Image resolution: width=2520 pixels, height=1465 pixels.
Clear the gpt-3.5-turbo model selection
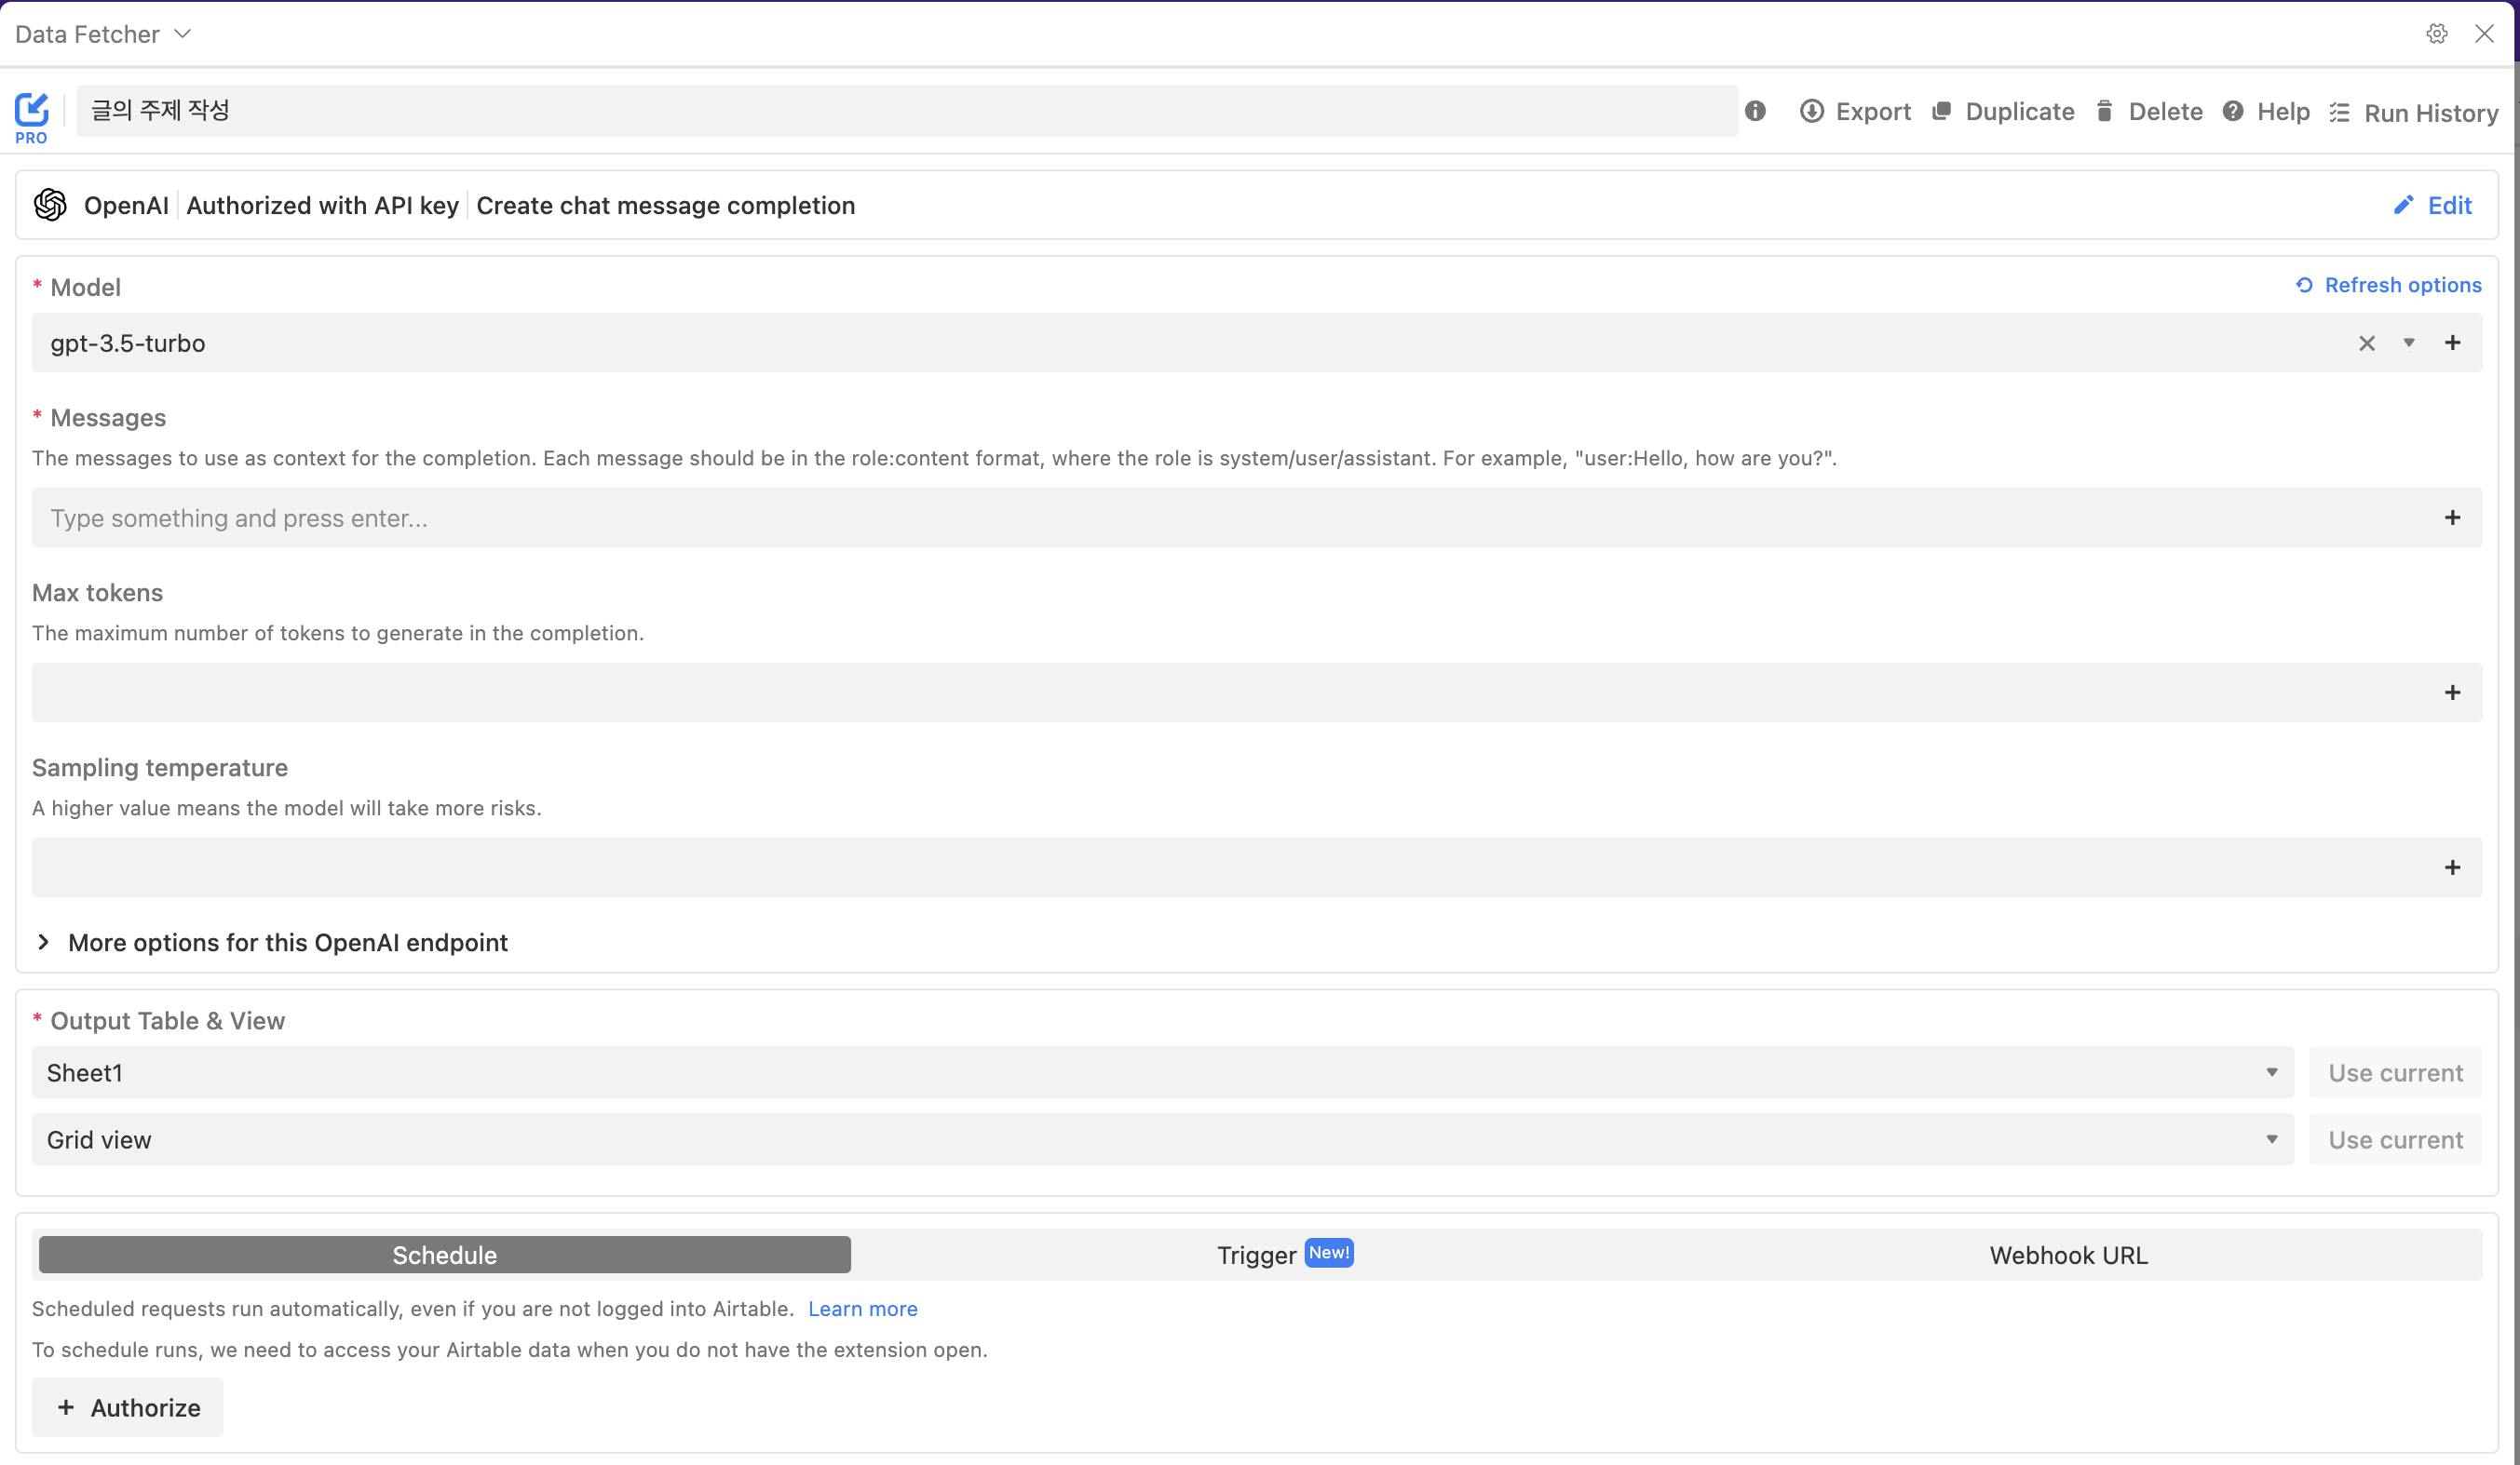[2366, 343]
